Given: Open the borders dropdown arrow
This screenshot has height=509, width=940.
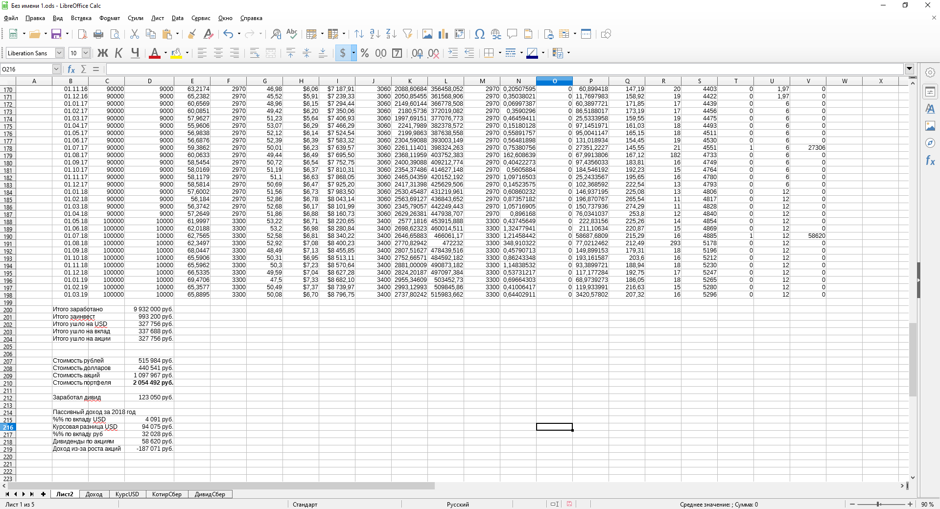Looking at the screenshot, I should click(x=500, y=53).
